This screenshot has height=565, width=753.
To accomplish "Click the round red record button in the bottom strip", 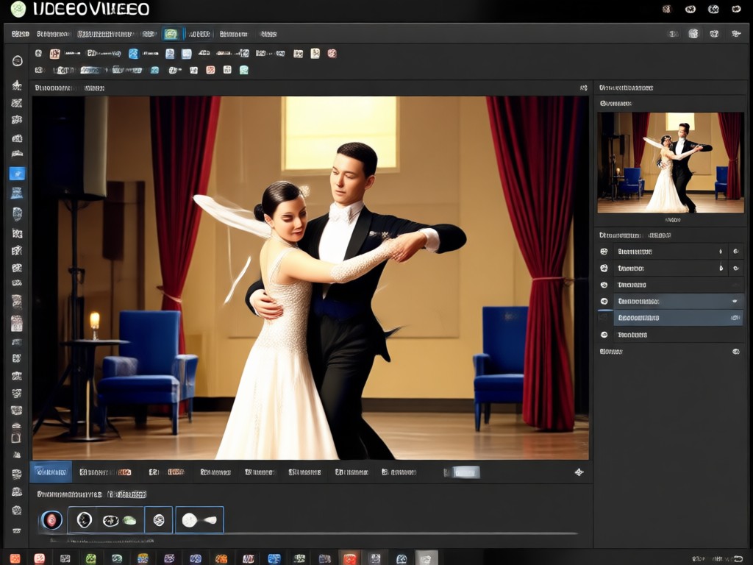I will point(52,520).
